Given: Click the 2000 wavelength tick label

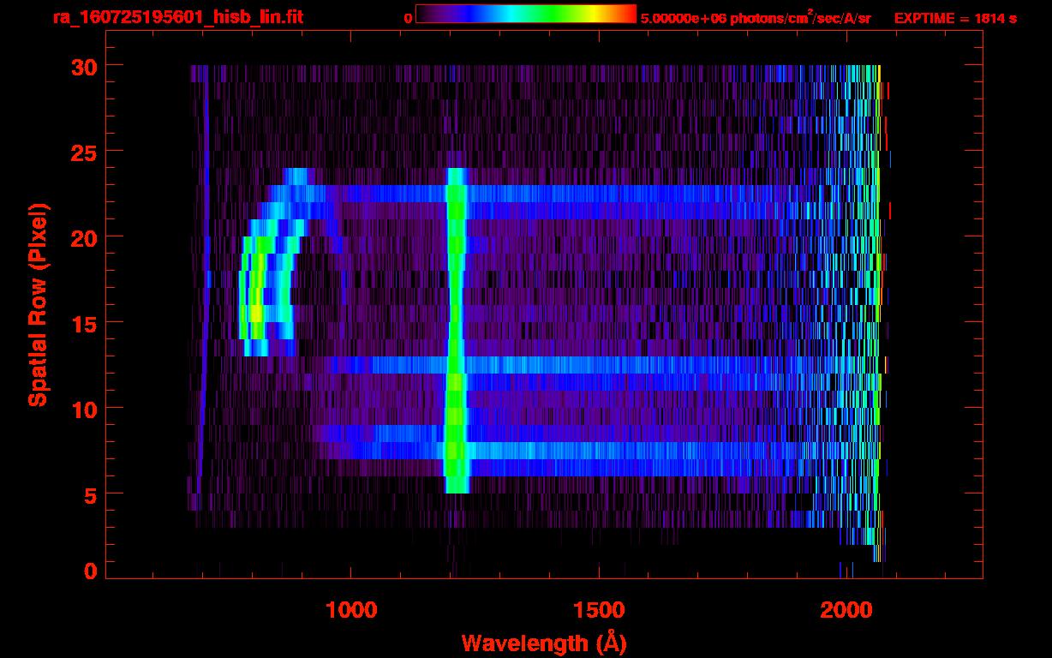Looking at the screenshot, I should click(x=846, y=611).
